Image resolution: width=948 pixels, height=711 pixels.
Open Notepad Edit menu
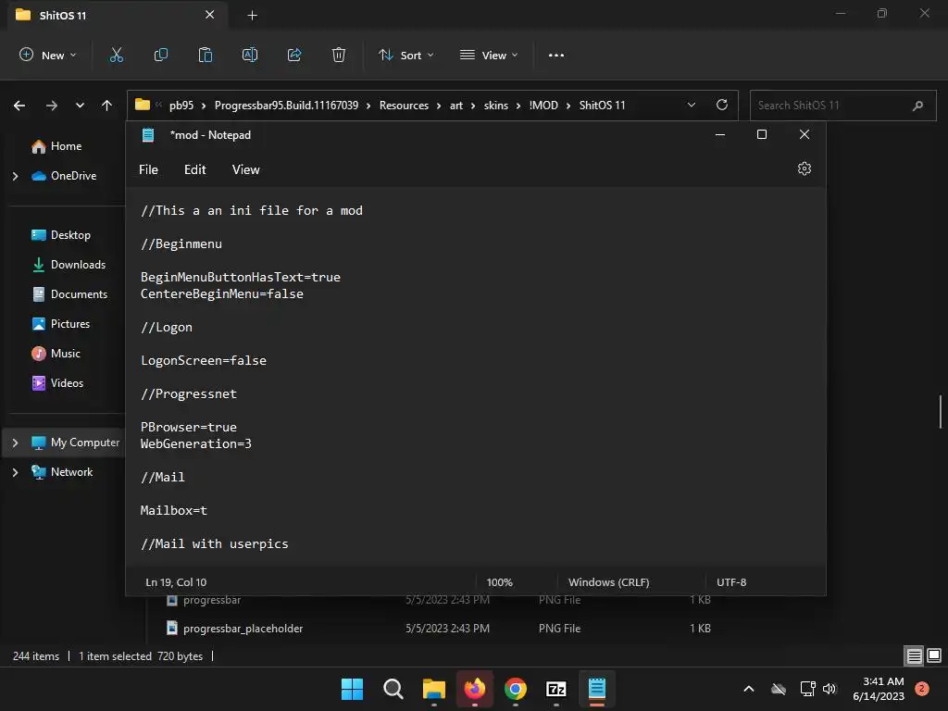click(194, 170)
